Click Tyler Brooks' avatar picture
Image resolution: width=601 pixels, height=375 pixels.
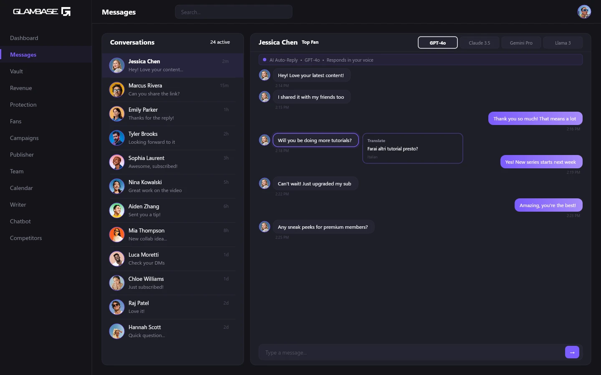point(117,138)
